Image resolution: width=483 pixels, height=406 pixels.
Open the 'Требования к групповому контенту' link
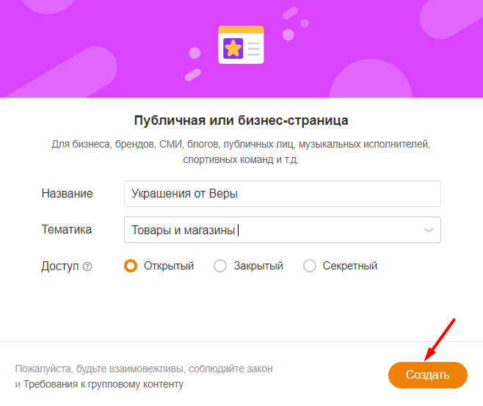tap(103, 384)
